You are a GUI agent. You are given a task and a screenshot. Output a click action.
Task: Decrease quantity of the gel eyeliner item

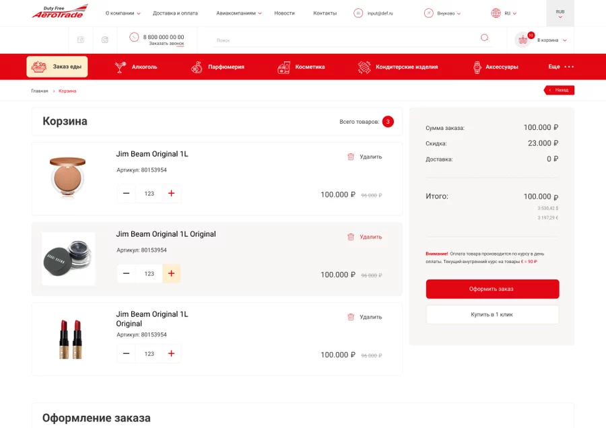pos(126,273)
